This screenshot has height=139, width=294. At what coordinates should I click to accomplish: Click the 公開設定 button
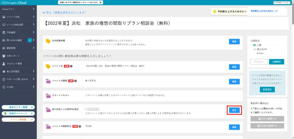coord(276,62)
